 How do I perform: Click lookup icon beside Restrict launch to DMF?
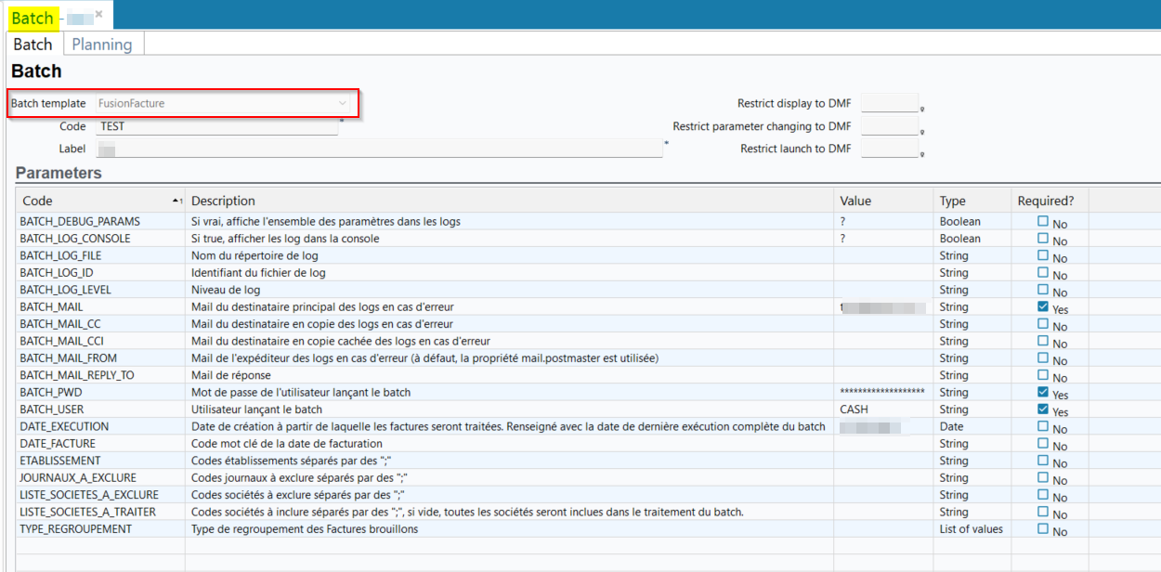[x=922, y=154]
